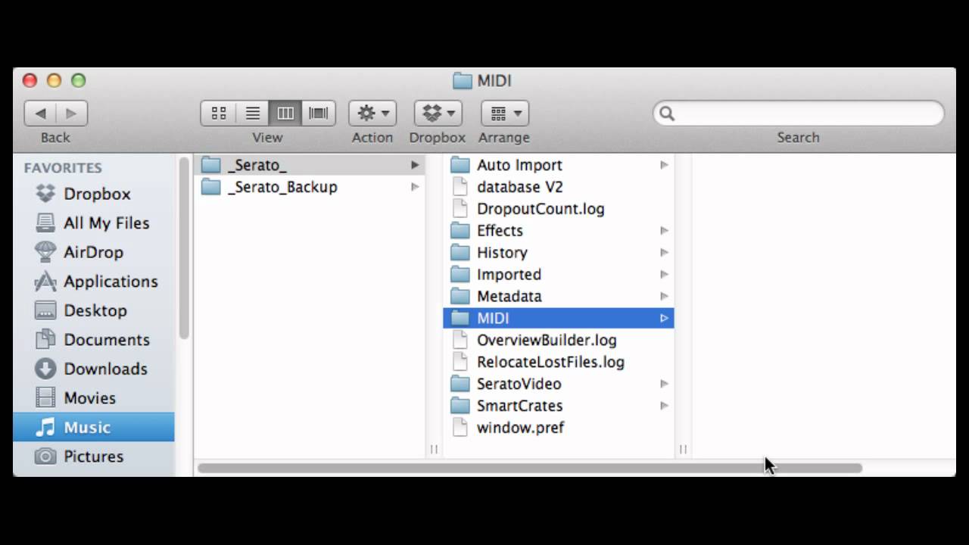Viewport: 969px width, 545px height.
Task: Click the magnifying glass search icon
Action: click(x=667, y=114)
